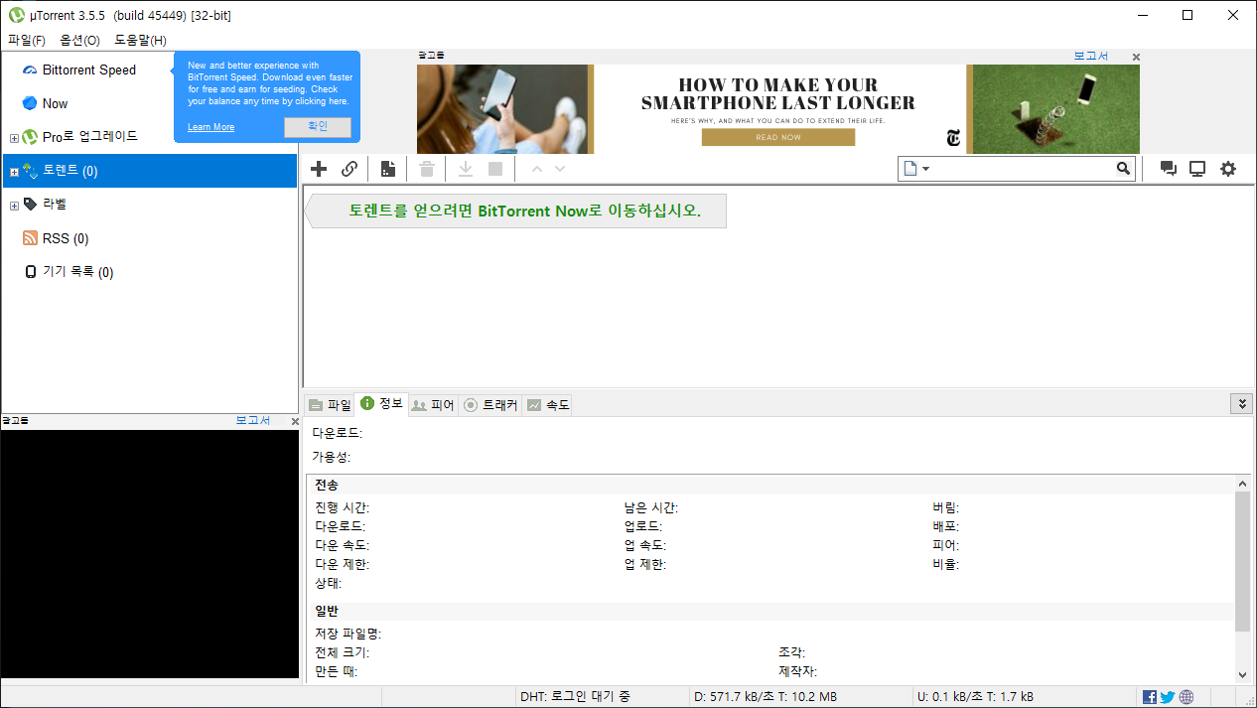Switch to the 피어 tab
The width and height of the screenshot is (1257, 708).
tap(433, 404)
